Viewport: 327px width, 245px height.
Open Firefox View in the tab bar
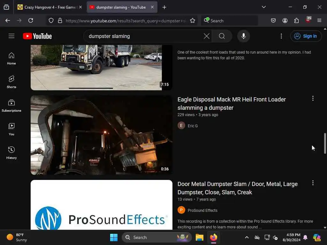click(6, 7)
